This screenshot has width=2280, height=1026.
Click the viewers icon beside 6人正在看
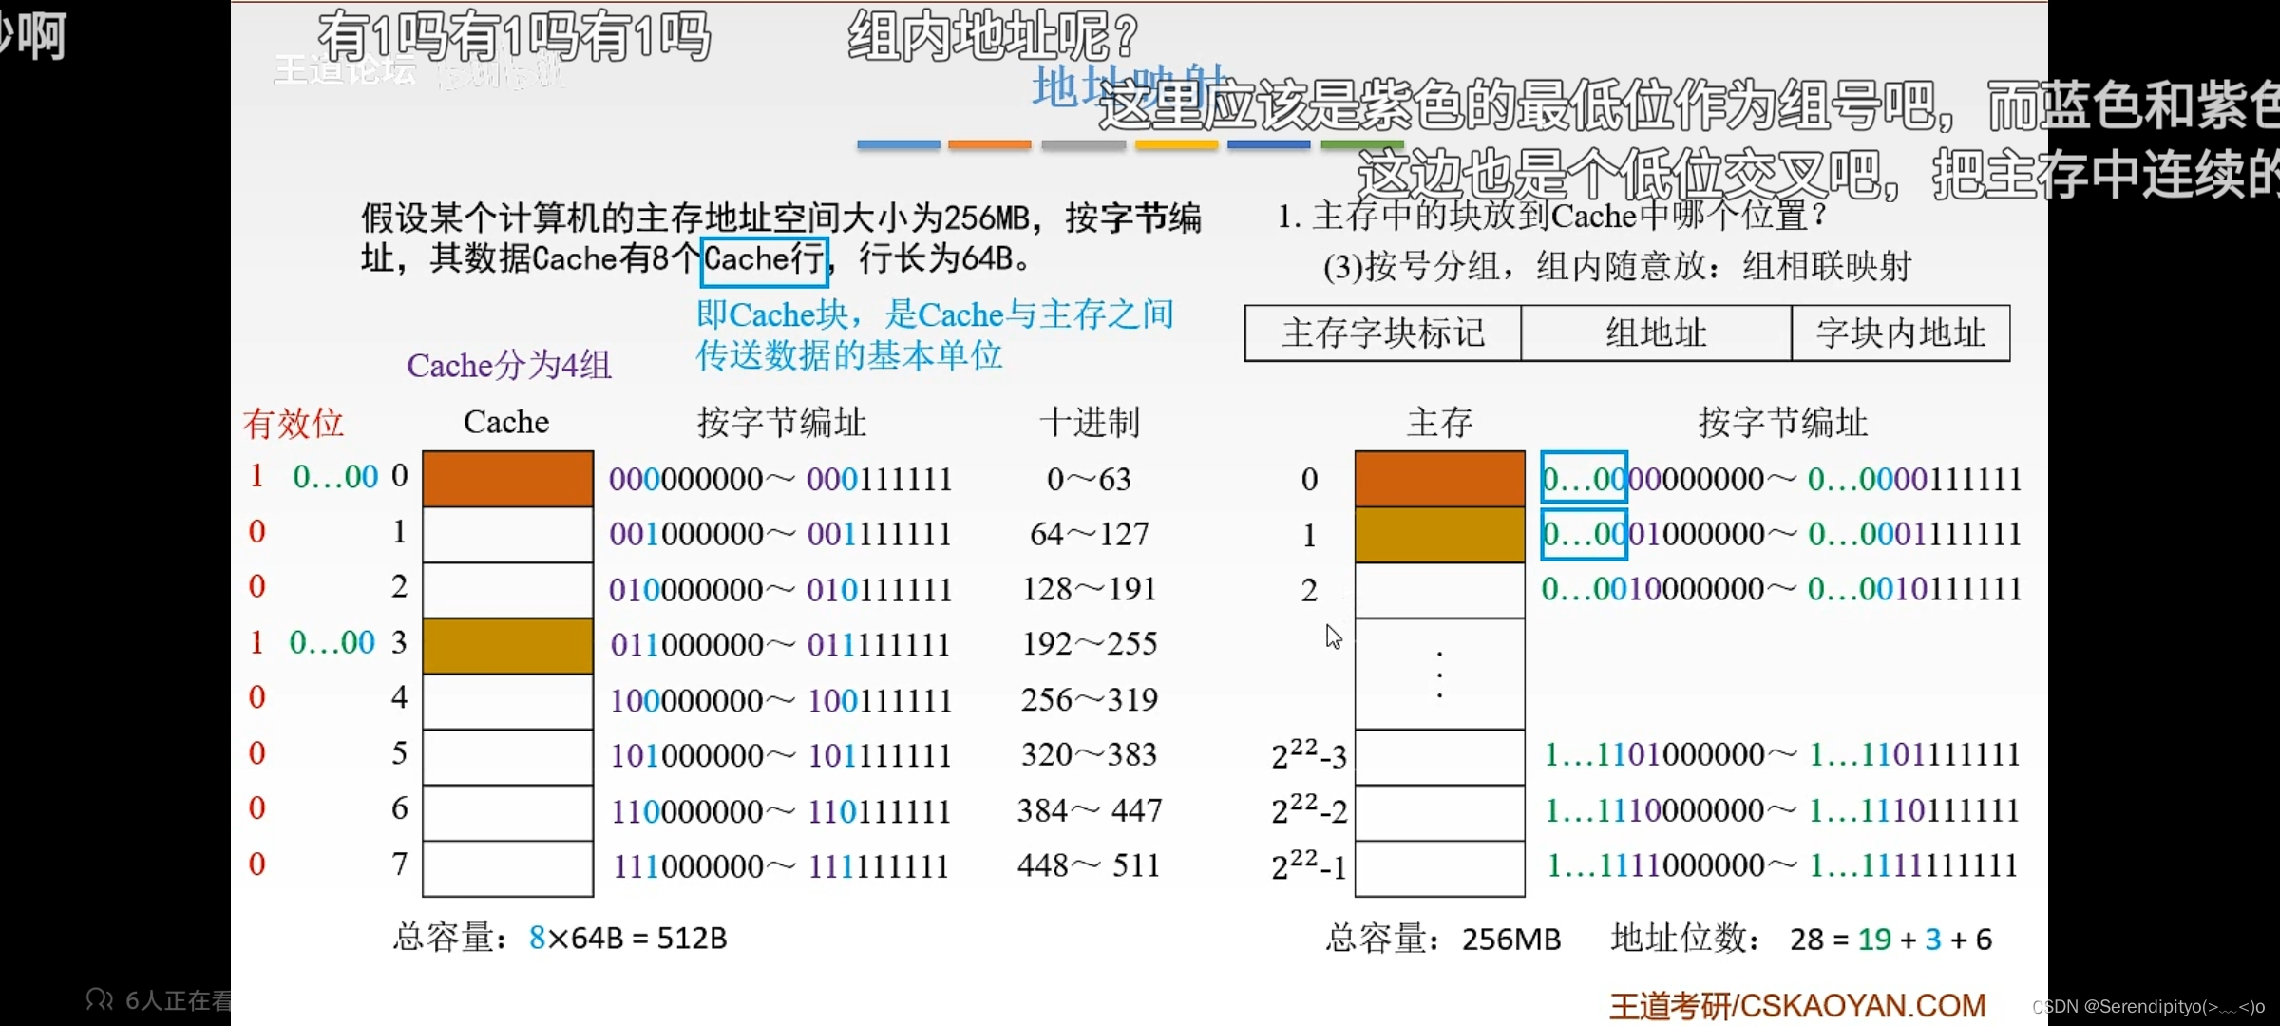tap(100, 999)
